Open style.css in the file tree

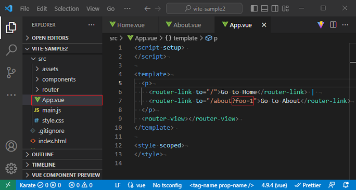coord(62,121)
